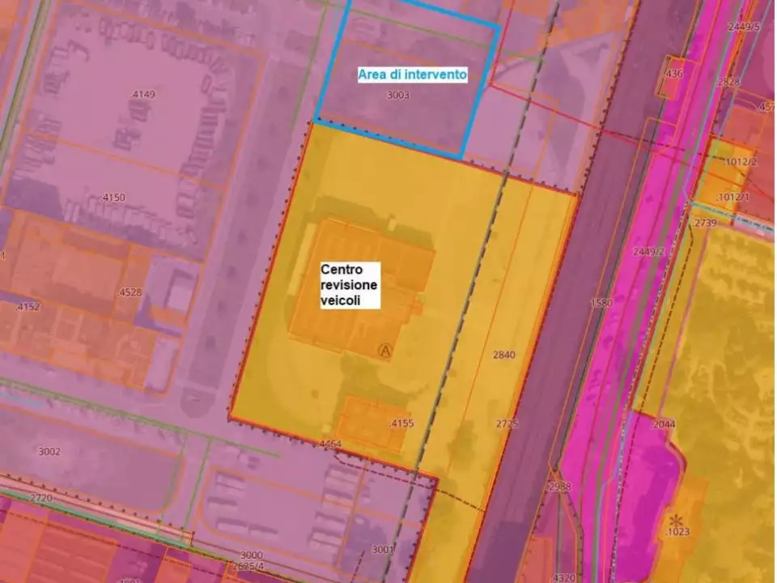The width and height of the screenshot is (777, 583).
Task: Click parcel label 2725
Action: click(507, 423)
